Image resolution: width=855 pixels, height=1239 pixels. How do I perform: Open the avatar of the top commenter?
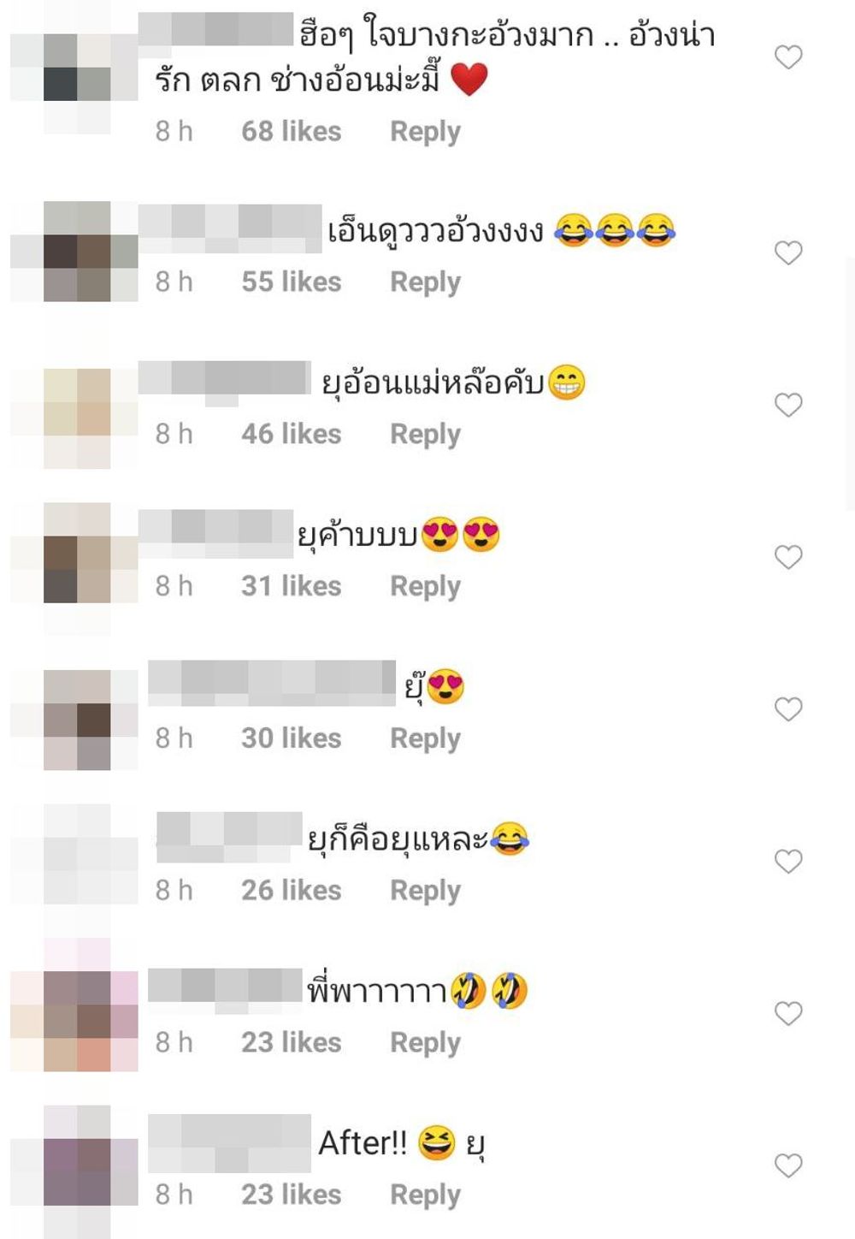click(77, 68)
